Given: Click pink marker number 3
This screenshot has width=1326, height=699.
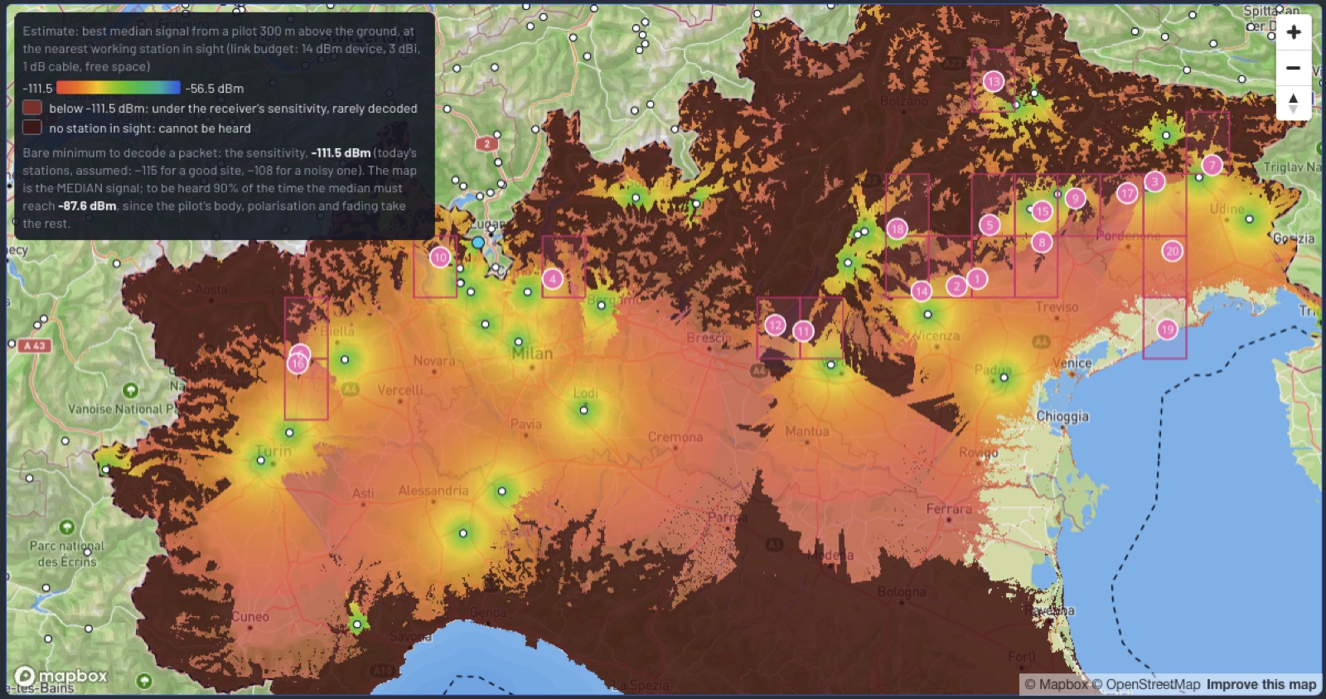Looking at the screenshot, I should point(1154,181).
